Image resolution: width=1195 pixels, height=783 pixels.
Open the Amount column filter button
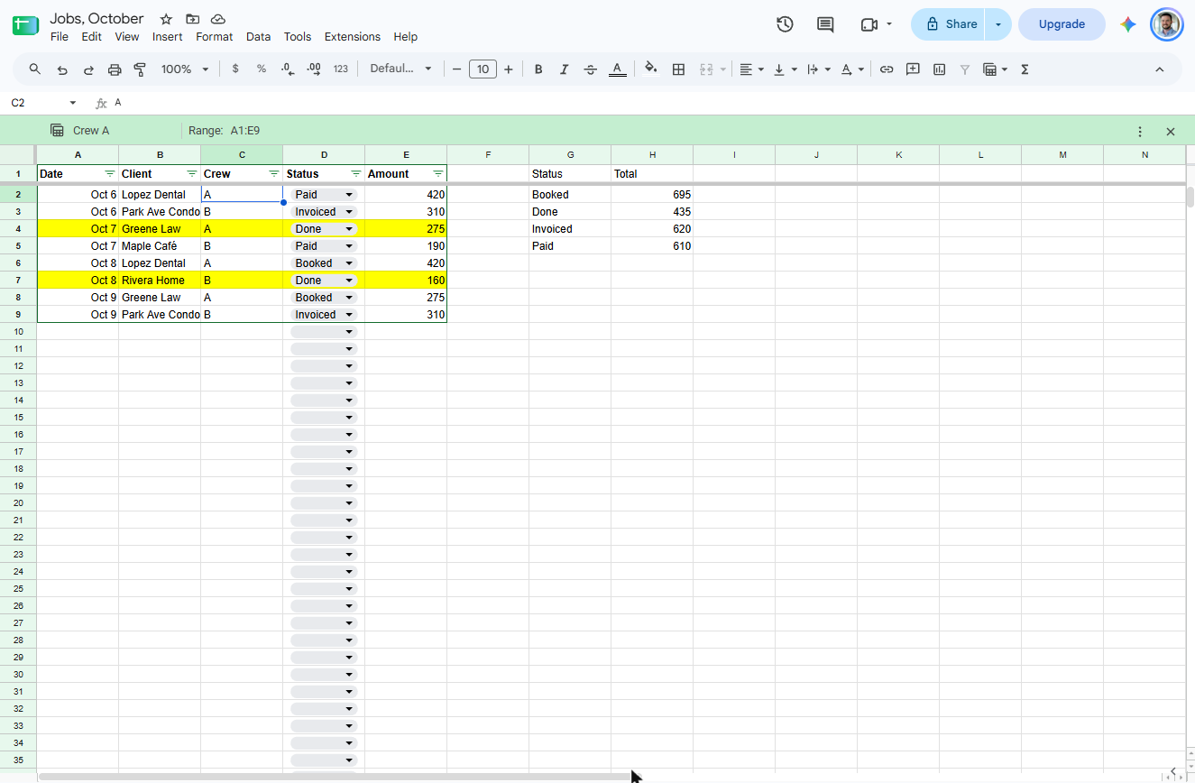pyautogui.click(x=438, y=173)
